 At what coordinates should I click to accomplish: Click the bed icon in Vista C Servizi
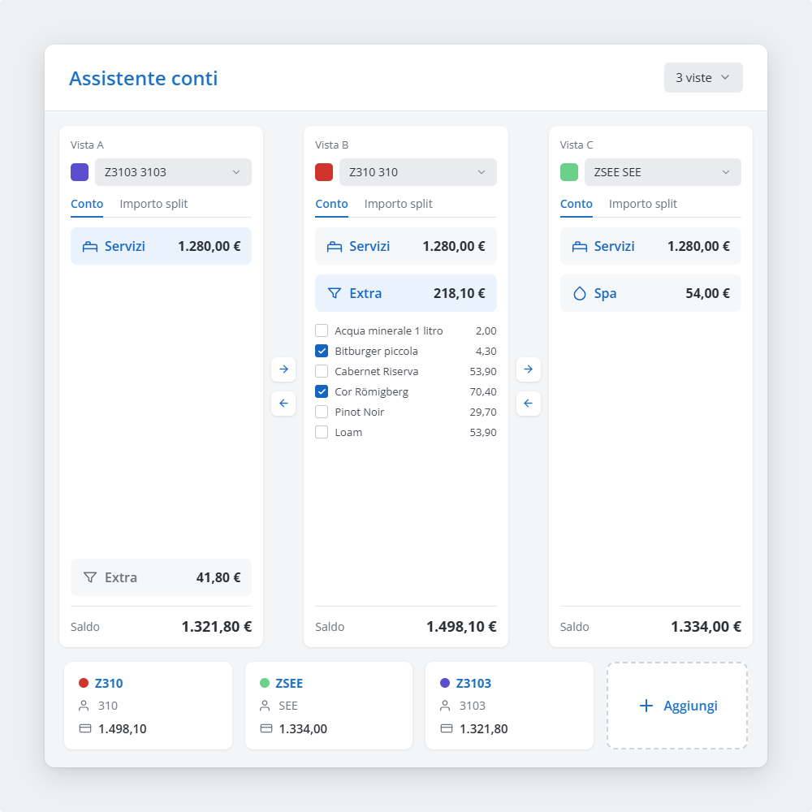[x=580, y=247]
